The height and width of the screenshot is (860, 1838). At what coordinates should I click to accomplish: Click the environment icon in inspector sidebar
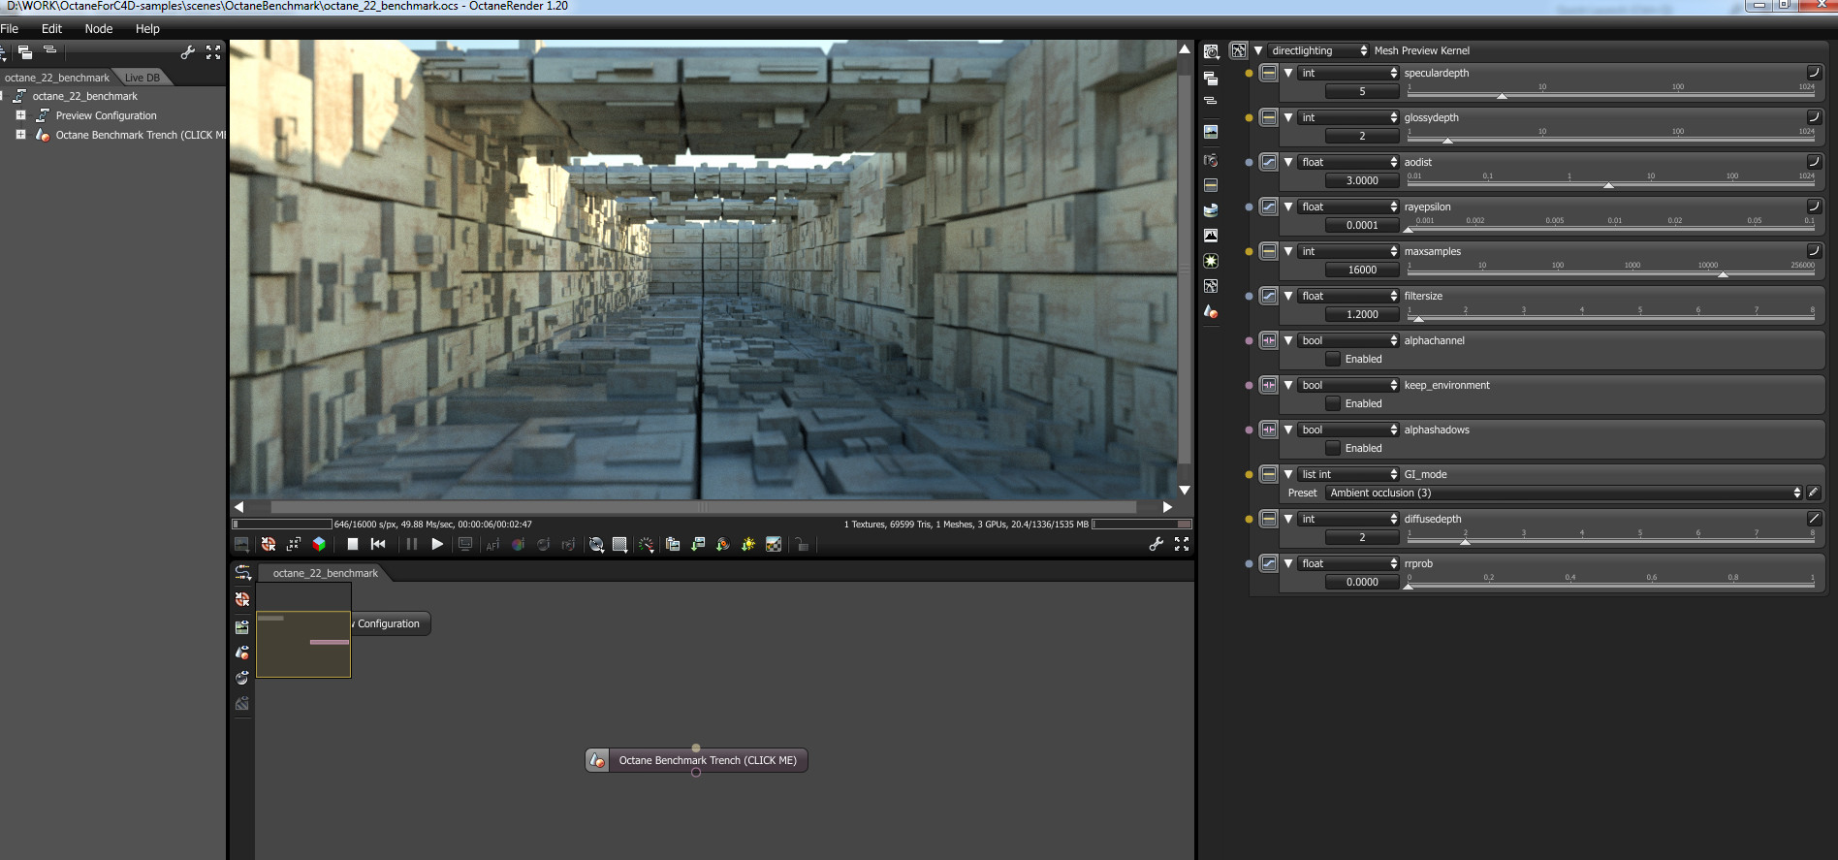coord(1211,210)
